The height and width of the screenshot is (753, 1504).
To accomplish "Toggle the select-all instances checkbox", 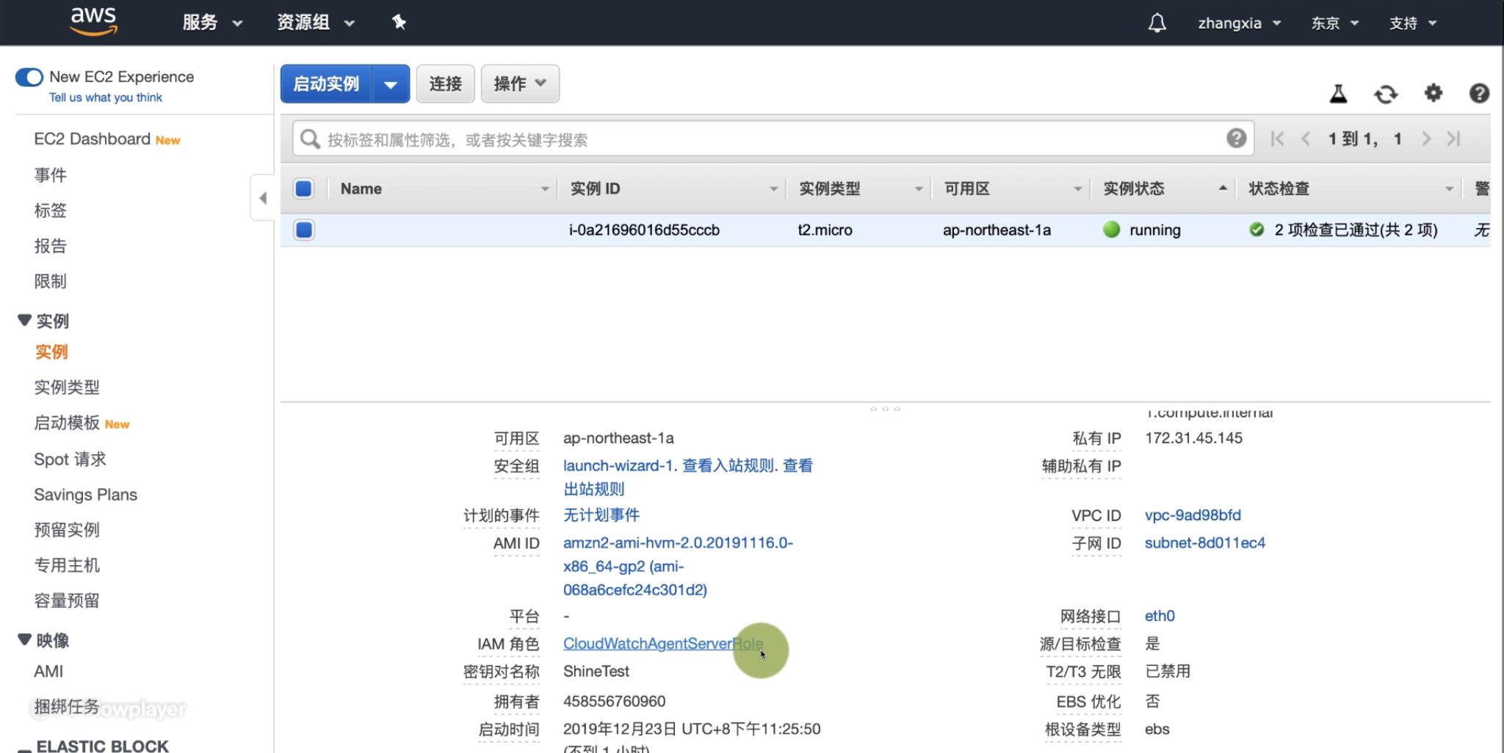I will (x=303, y=189).
